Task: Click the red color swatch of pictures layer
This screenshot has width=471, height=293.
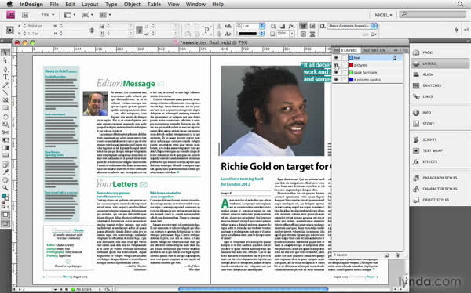Action: [x=351, y=65]
